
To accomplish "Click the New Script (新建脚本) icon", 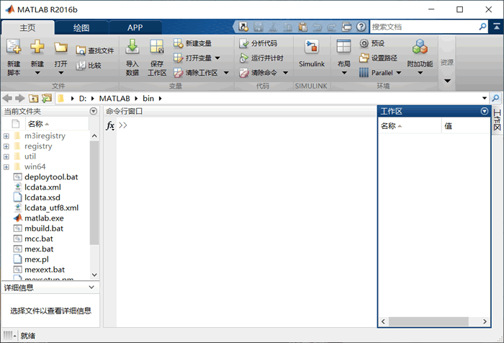I will 14,47.
